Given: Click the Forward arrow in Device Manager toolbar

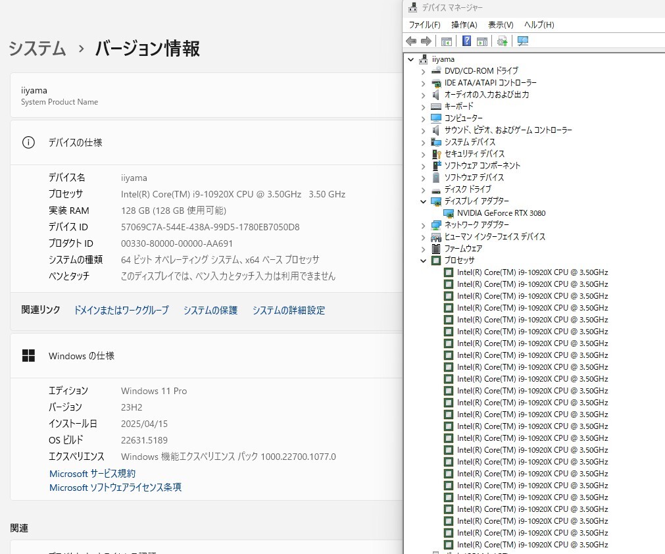Looking at the screenshot, I should tap(426, 41).
